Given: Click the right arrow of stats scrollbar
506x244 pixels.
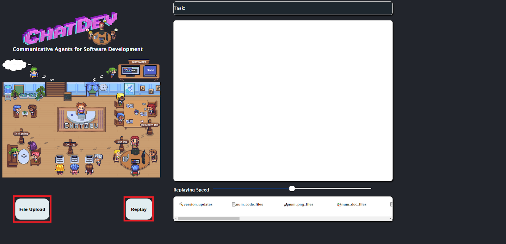Looking at the screenshot, I should tap(390, 218).
